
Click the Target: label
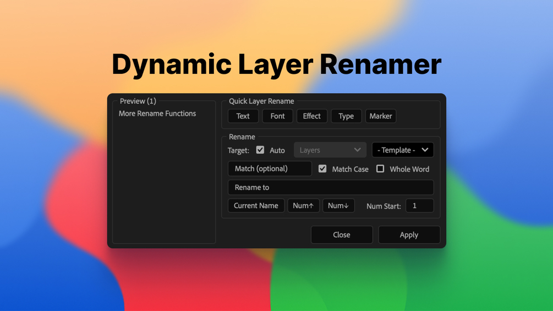pyautogui.click(x=238, y=151)
